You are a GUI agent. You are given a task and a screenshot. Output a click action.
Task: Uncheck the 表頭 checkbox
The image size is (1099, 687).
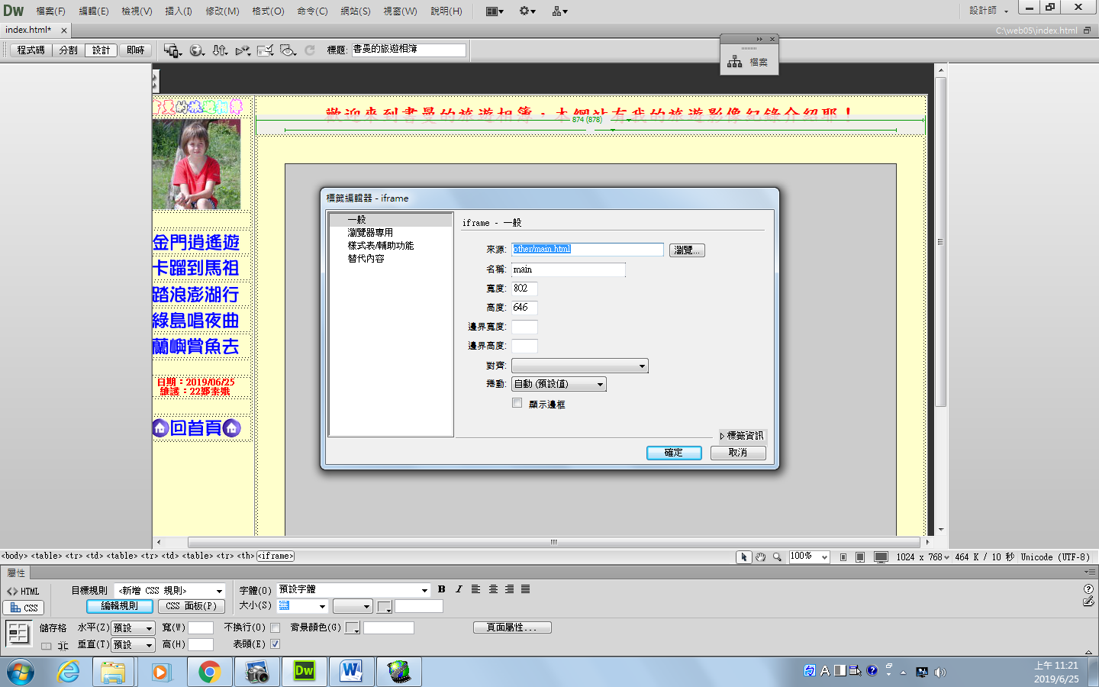tap(276, 644)
